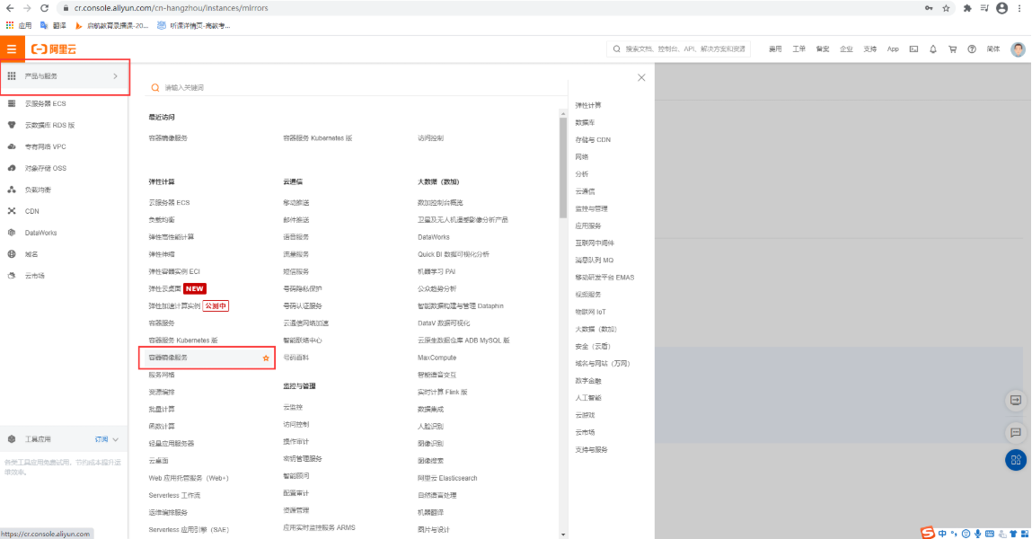1032x539 pixels.
Task: Open the App header menu
Action: (893, 49)
